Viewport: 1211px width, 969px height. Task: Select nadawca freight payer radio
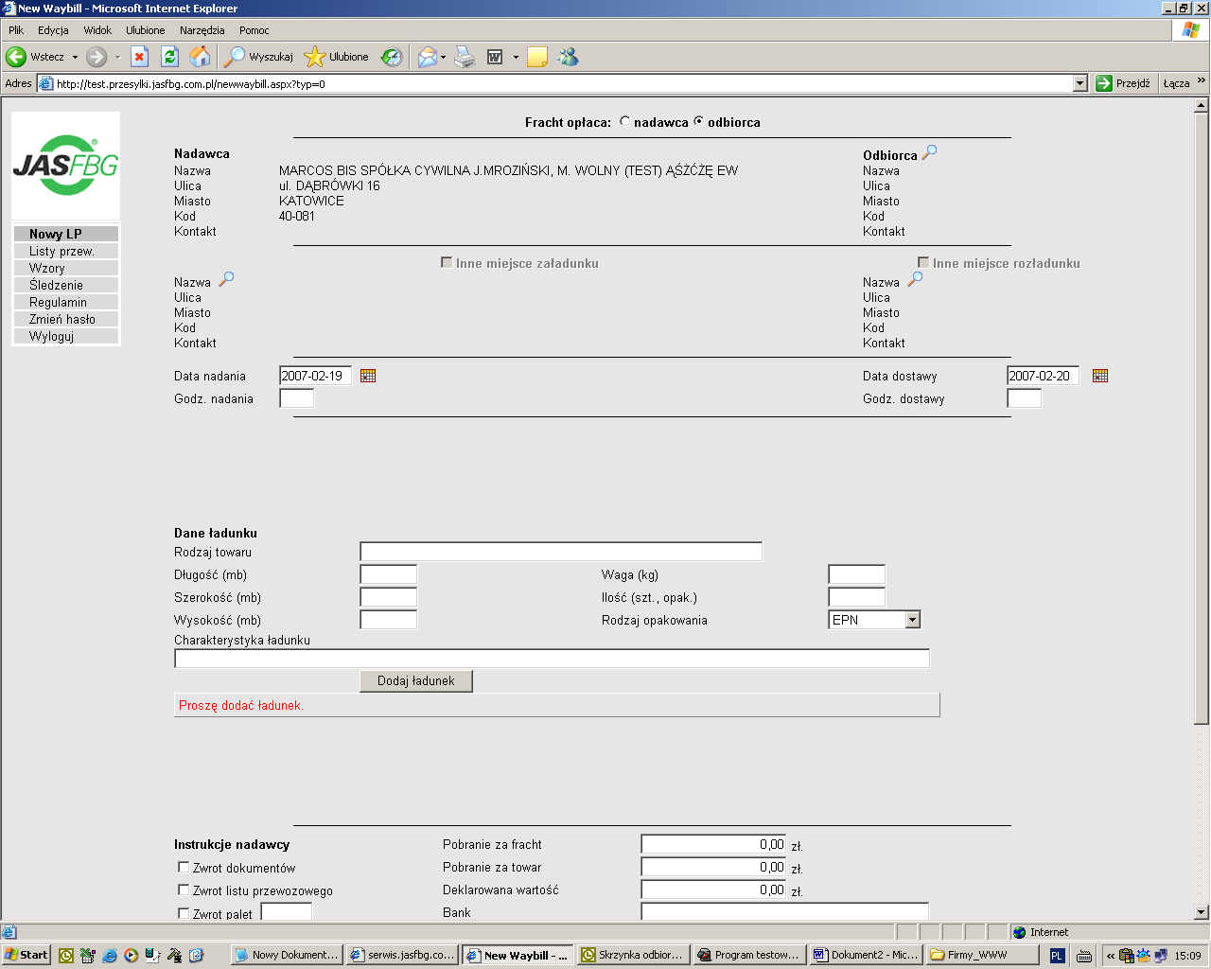[x=624, y=121]
